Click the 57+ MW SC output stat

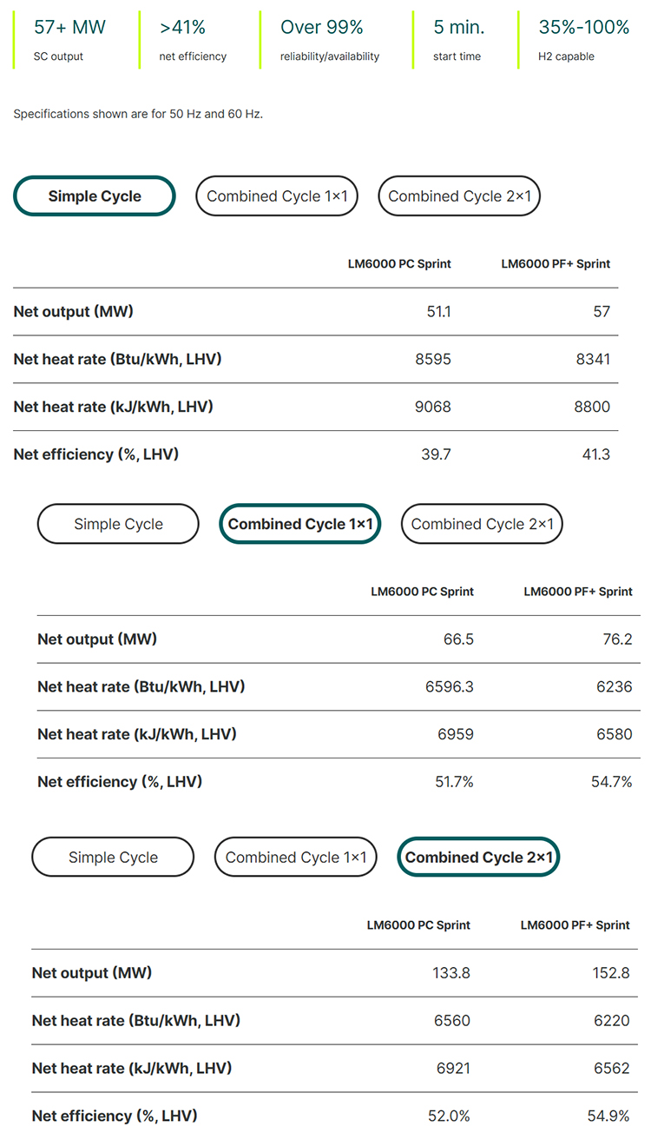point(69,40)
